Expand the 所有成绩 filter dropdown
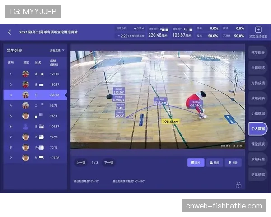This screenshot has width=271, height=217. [57, 50]
